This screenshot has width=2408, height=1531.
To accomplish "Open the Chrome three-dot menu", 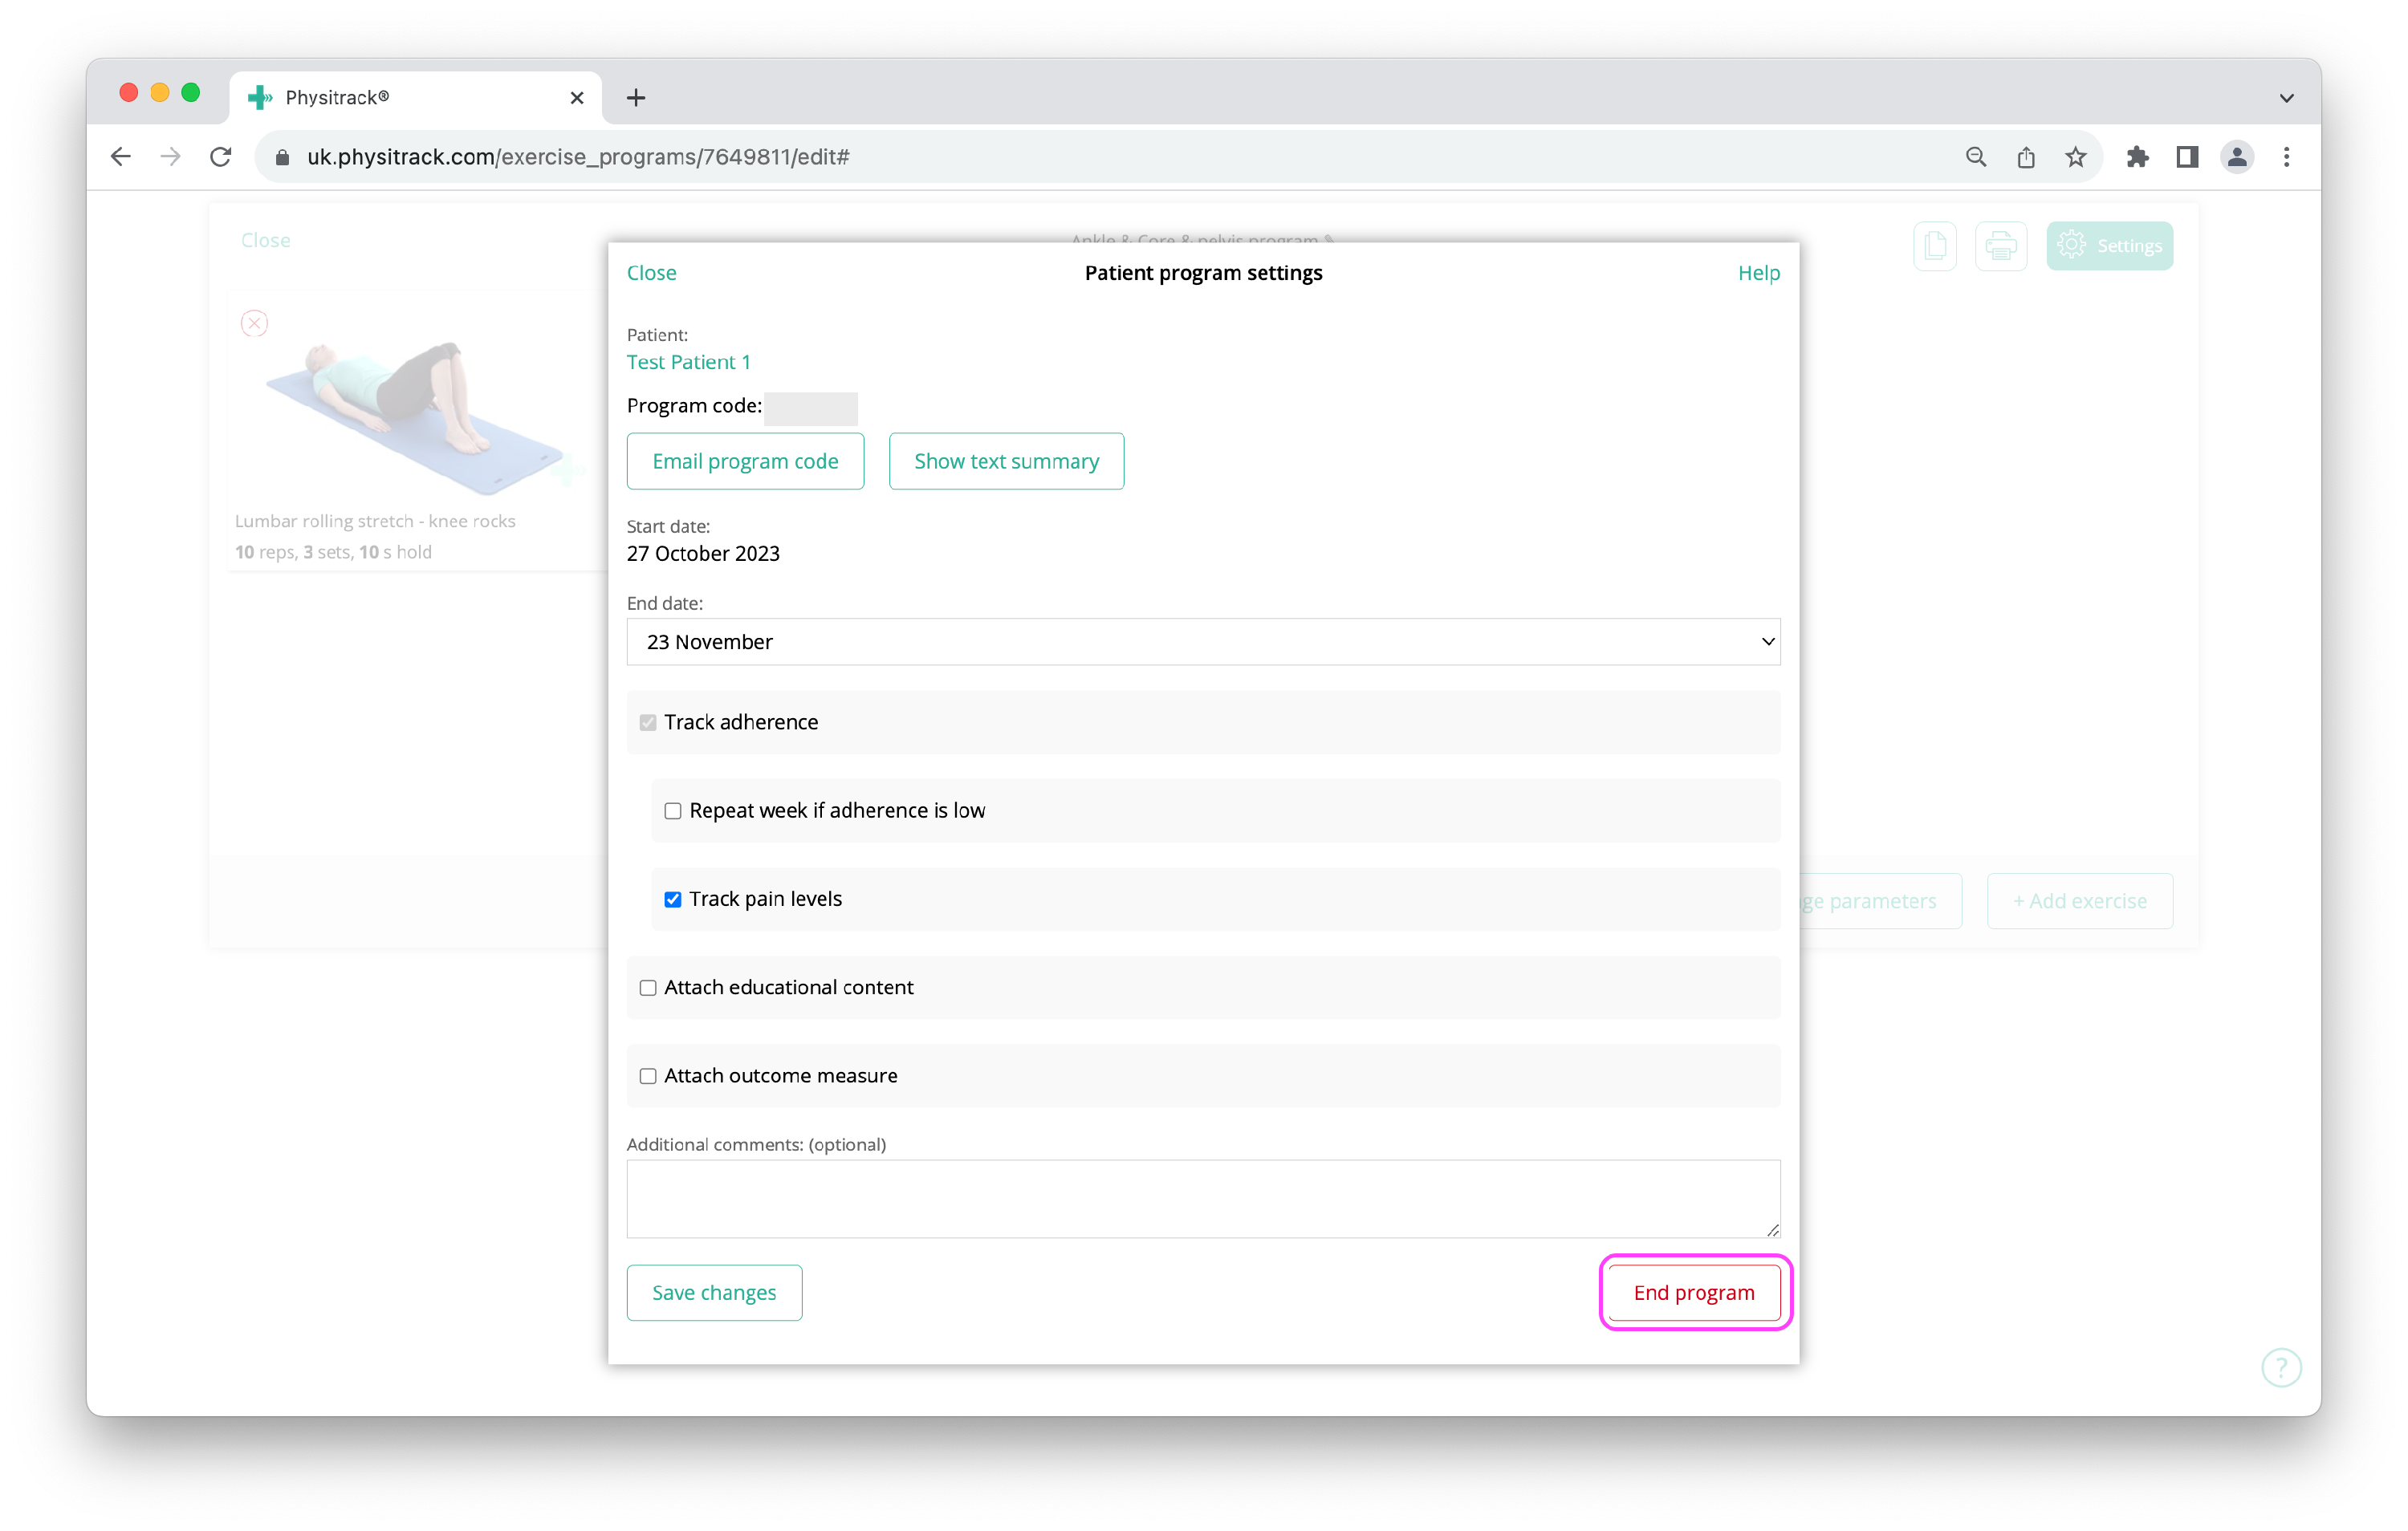I will pyautogui.click(x=2286, y=157).
